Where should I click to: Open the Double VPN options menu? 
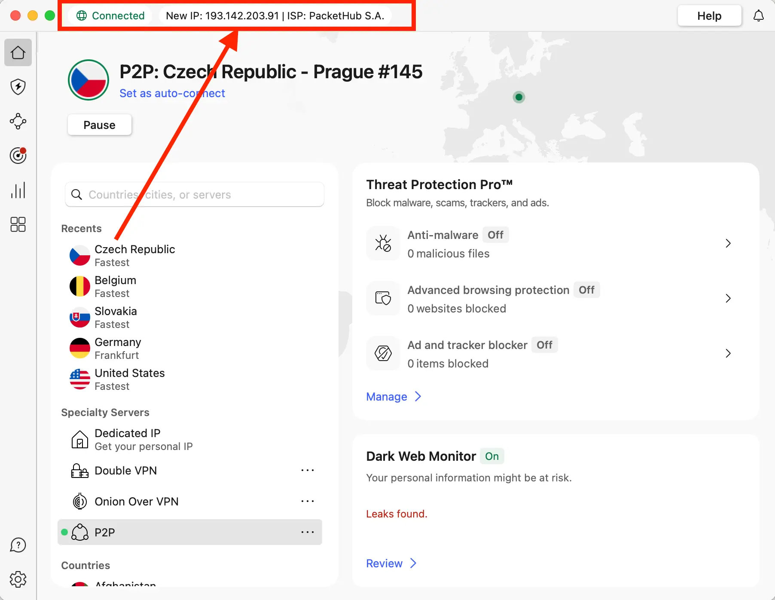[x=308, y=470]
